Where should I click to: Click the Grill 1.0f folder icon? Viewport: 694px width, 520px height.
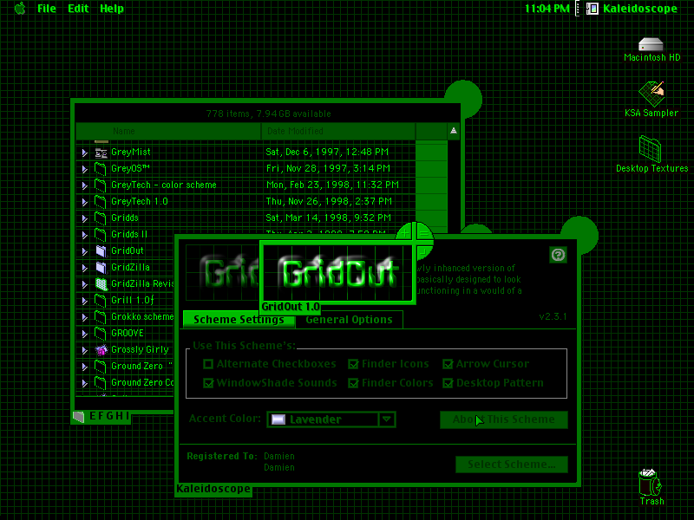[101, 300]
